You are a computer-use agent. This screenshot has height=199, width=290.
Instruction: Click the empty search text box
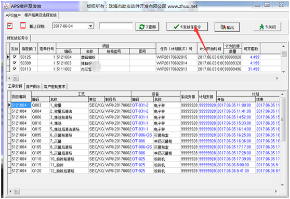tap(116, 26)
